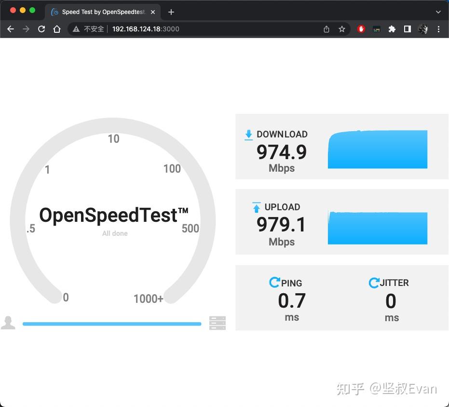Click the share icon in the address bar
The height and width of the screenshot is (407, 449).
[x=326, y=29]
